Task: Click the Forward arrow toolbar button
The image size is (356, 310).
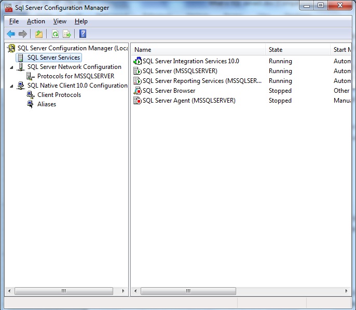Action: (x=23, y=34)
